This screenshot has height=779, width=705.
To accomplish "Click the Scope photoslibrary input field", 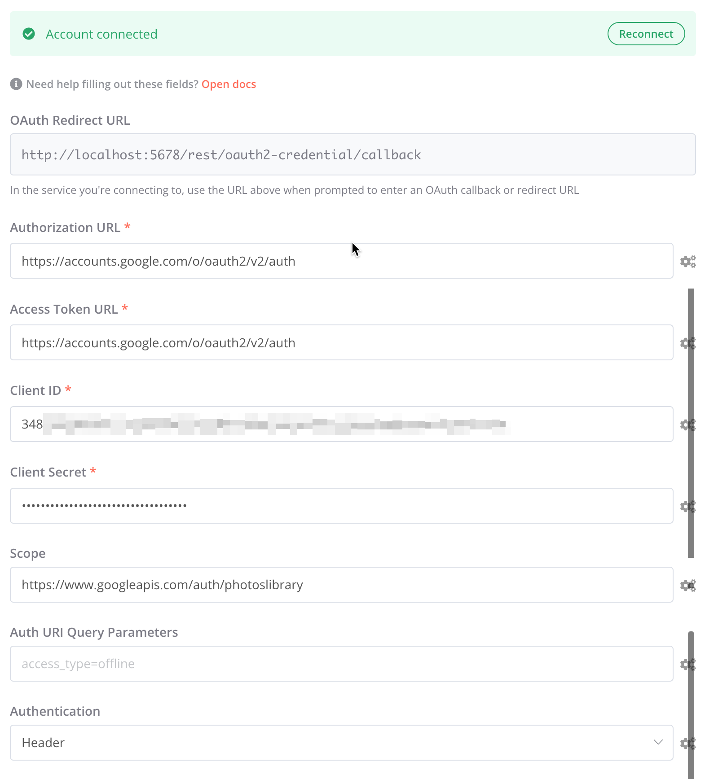I will point(341,585).
